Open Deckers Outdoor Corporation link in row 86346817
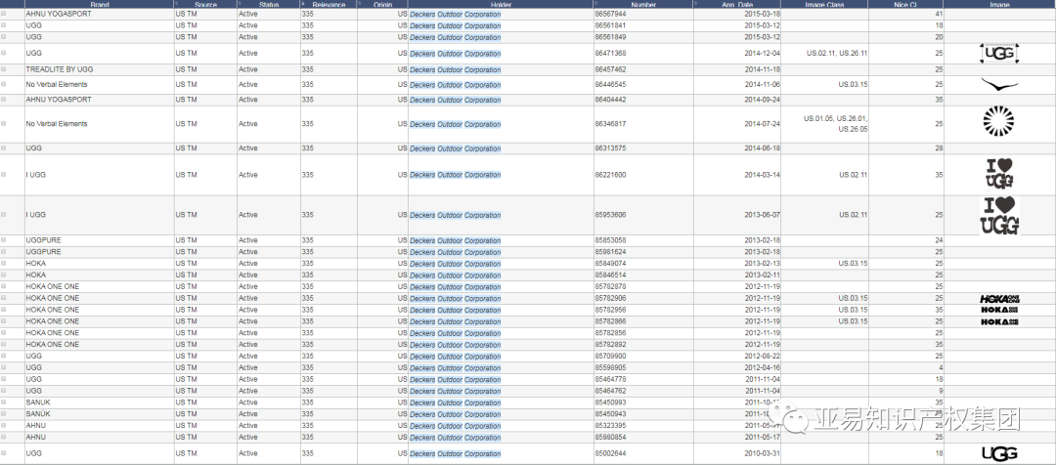1056x465 pixels. tap(456, 124)
